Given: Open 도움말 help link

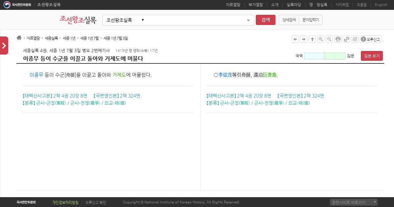Looking at the screenshot, I should point(362,5).
